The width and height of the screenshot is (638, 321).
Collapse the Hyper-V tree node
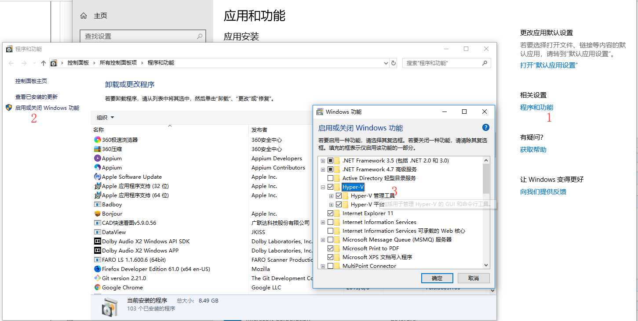323,187
